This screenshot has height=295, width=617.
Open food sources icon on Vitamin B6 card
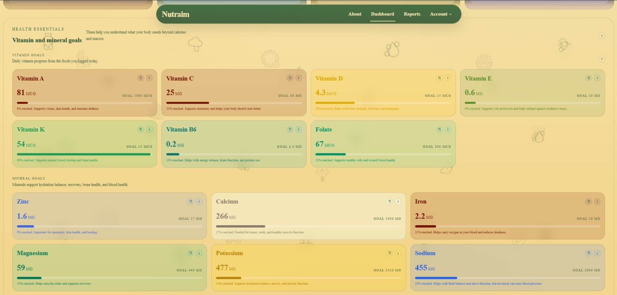pyautogui.click(x=290, y=129)
